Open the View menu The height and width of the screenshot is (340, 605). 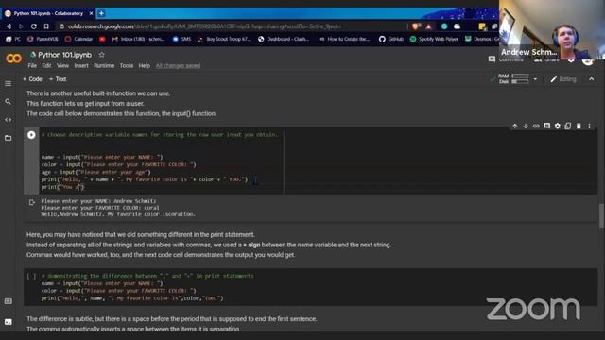coord(62,66)
